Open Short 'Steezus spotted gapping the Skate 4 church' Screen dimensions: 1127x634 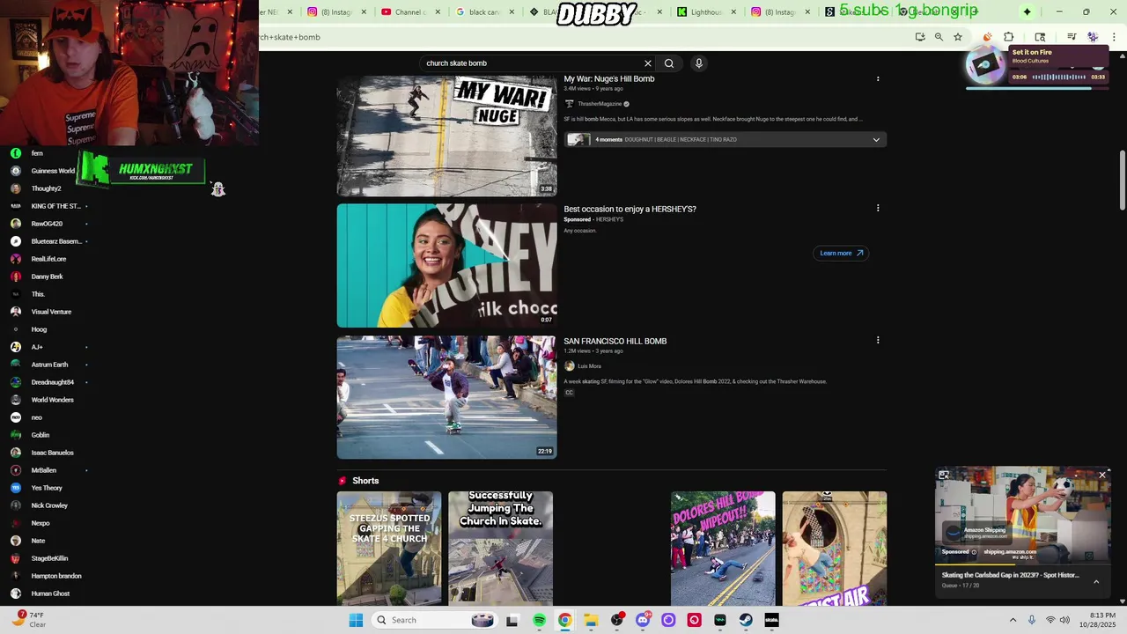389,549
